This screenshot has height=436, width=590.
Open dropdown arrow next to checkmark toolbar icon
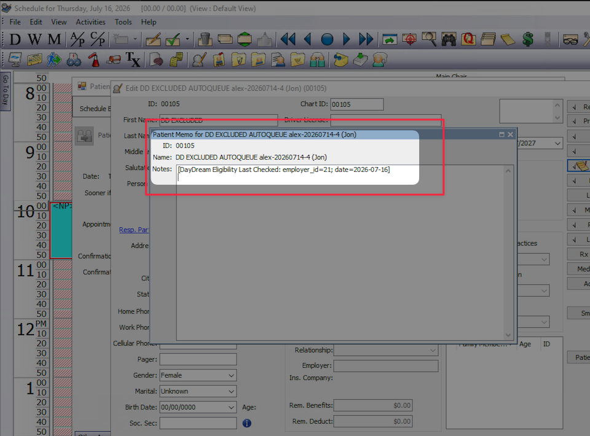tap(187, 39)
